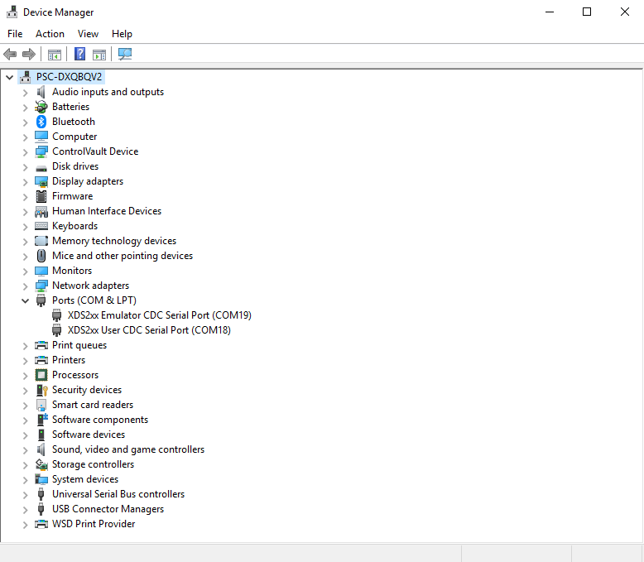Select the Display adapters label

(88, 181)
